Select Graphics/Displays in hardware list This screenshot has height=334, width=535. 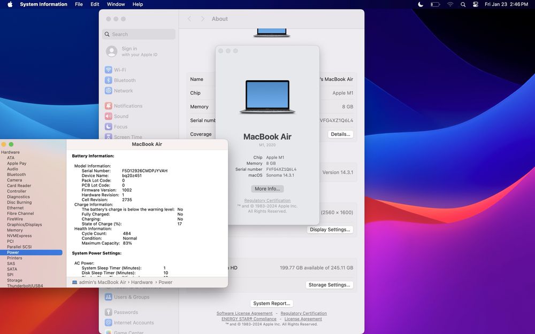[24, 224]
